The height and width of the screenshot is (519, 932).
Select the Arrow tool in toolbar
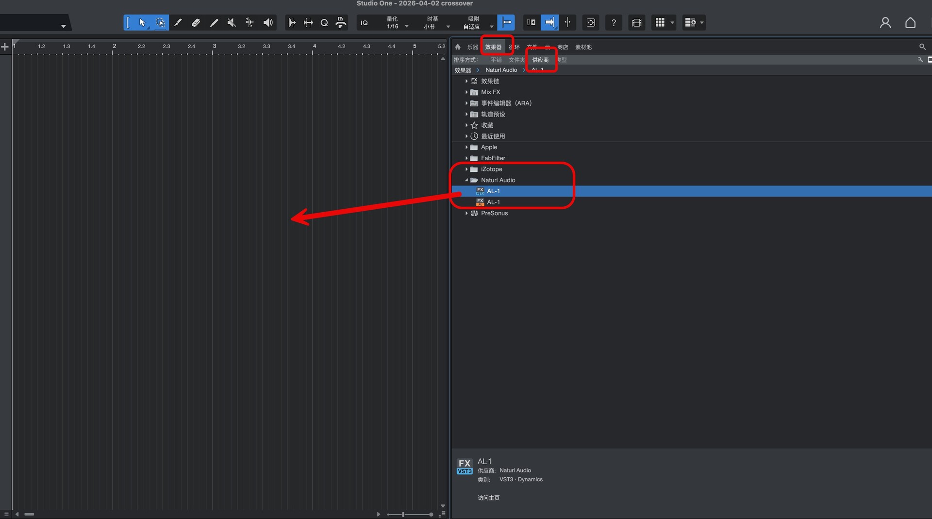coord(142,23)
